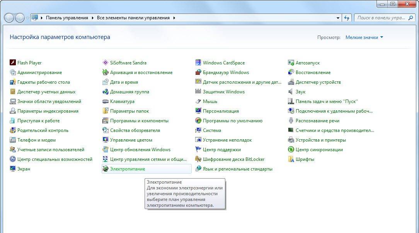Open the SiSoftware Sandra icon

pos(105,63)
